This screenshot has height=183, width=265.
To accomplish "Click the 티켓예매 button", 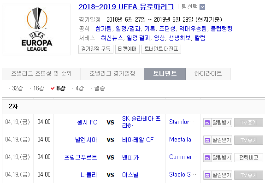I will point(127,49).
